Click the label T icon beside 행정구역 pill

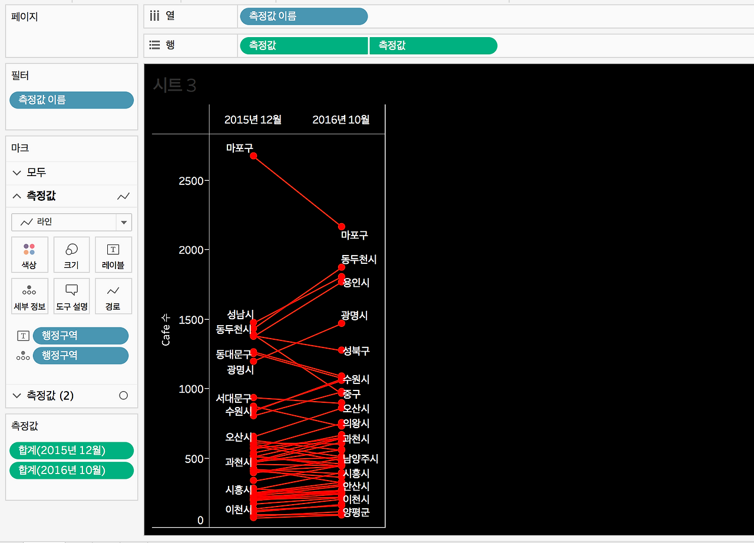23,336
